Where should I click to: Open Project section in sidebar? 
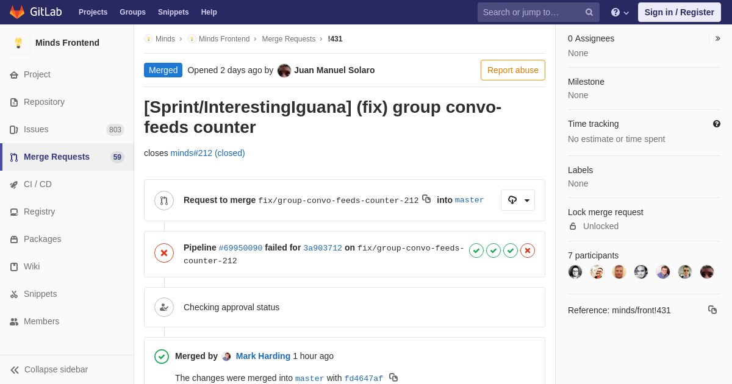point(67,74)
